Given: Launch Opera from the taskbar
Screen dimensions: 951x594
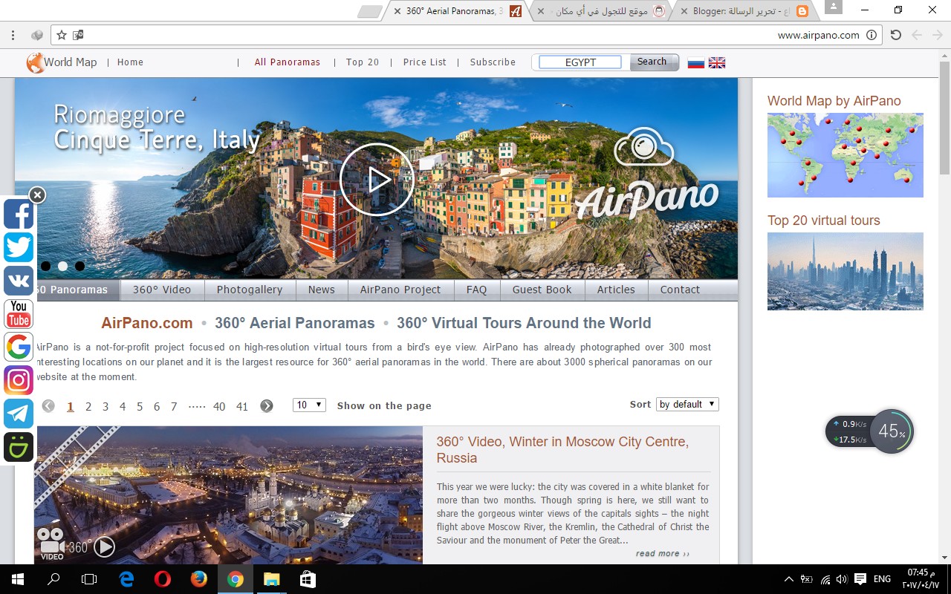Looking at the screenshot, I should pos(163,579).
